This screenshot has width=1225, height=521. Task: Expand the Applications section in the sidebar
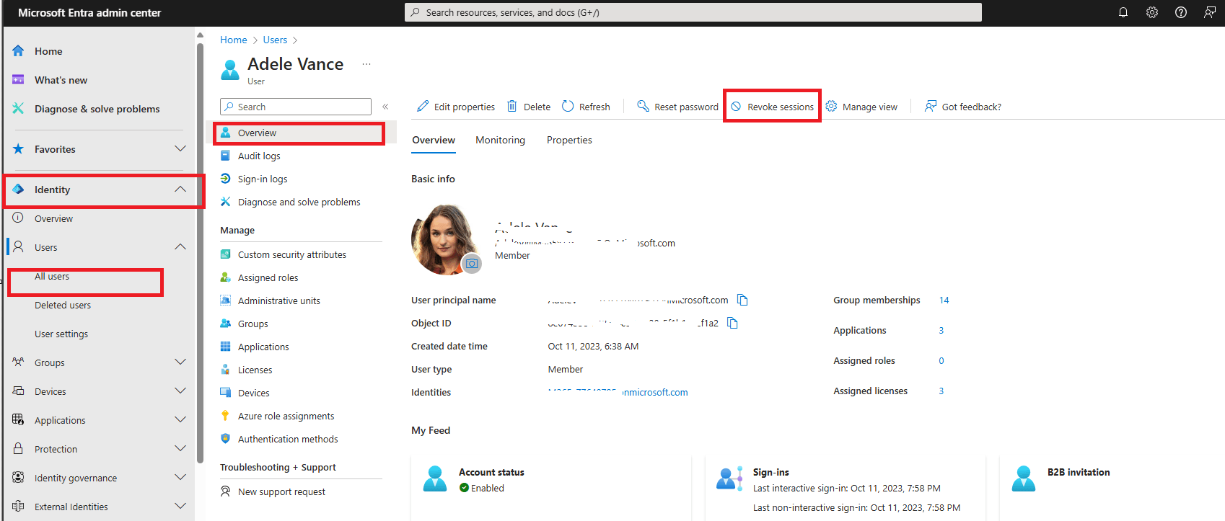180,419
